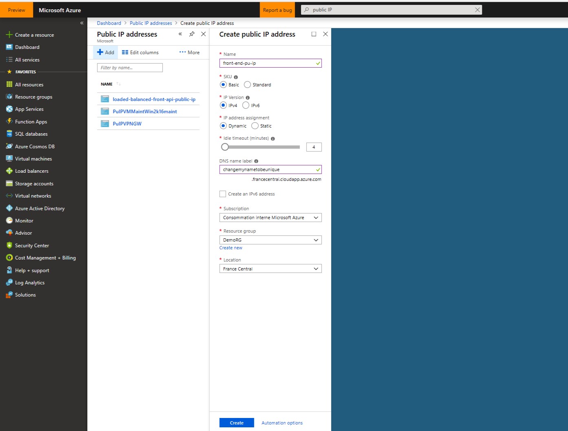The width and height of the screenshot is (568, 431).
Task: Select Basic SKU radio button
Action: 223,85
